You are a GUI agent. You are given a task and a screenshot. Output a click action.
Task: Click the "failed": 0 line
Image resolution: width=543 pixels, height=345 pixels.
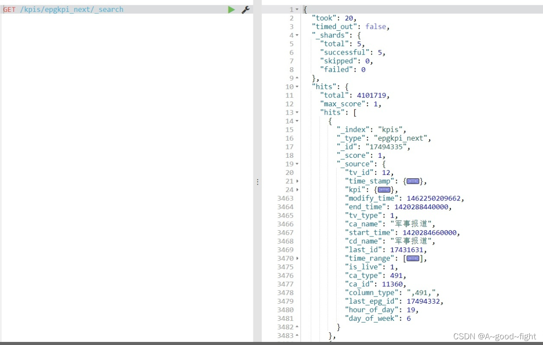coord(343,69)
